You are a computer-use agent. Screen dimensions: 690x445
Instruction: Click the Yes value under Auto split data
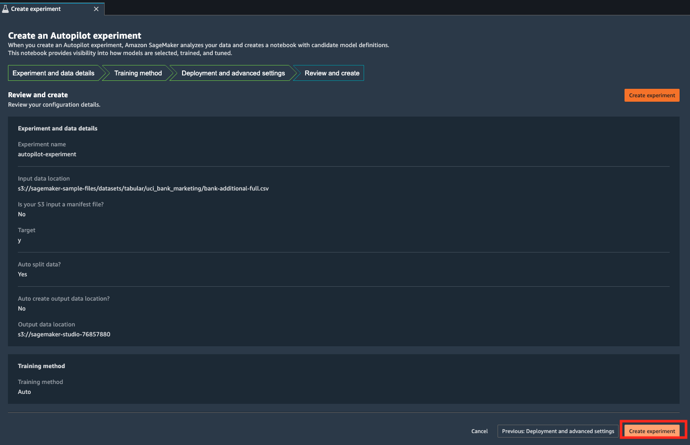[x=22, y=274]
